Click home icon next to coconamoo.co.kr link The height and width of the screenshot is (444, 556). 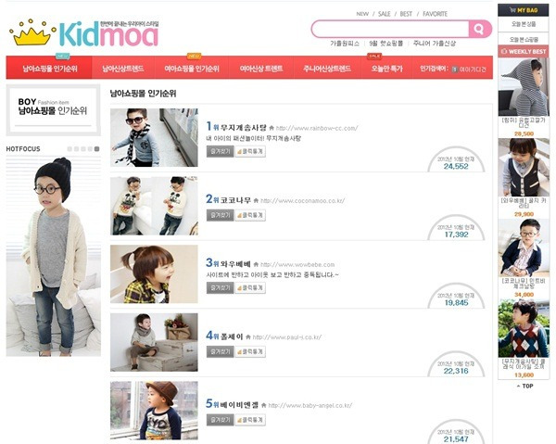point(256,201)
